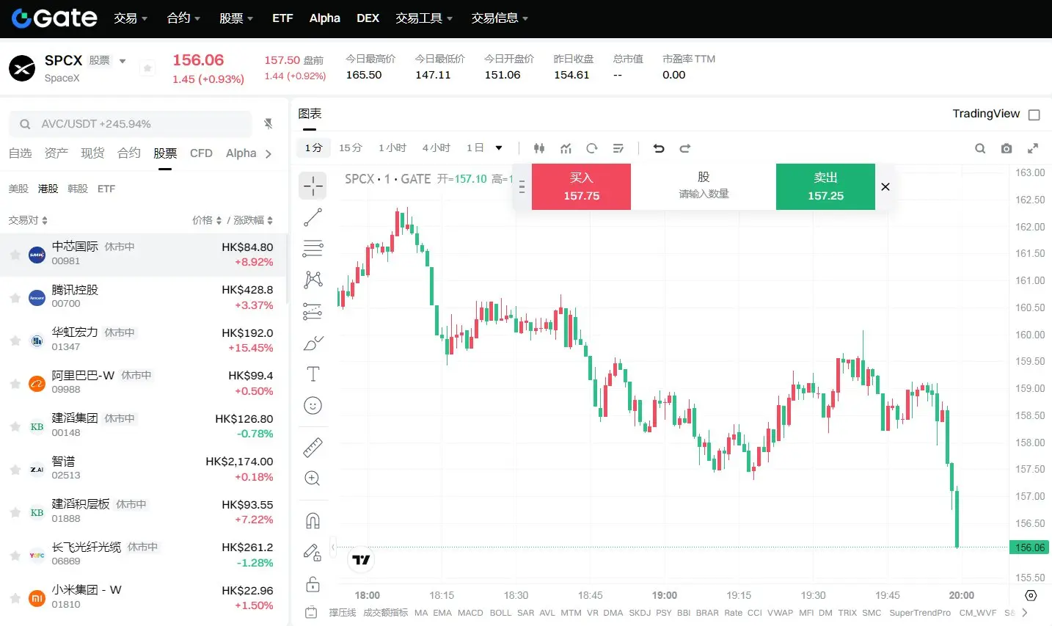Viewport: 1052px width, 626px height.
Task: Click the indicator bar calendar icon
Action: coord(311,613)
